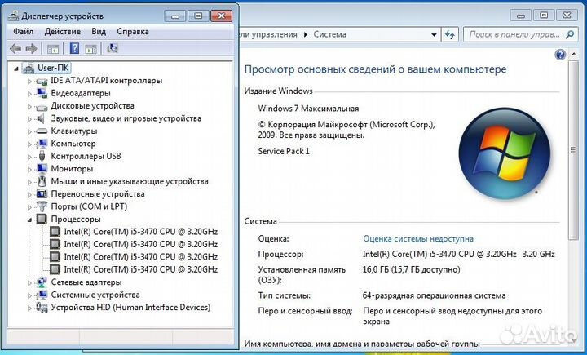
Task: Click the action pane toolbar icon
Action: pyautogui.click(x=91, y=49)
